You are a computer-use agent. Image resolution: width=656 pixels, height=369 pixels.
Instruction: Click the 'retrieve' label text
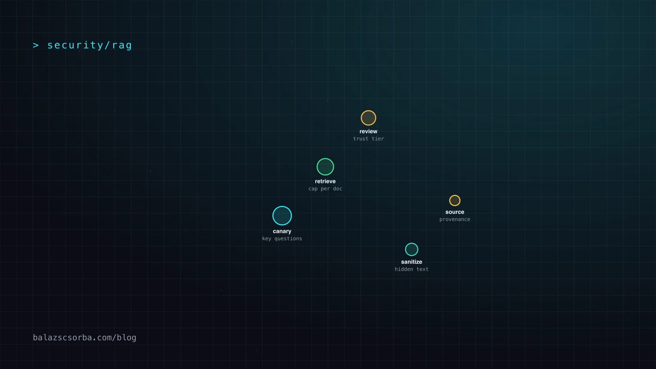pyautogui.click(x=325, y=181)
